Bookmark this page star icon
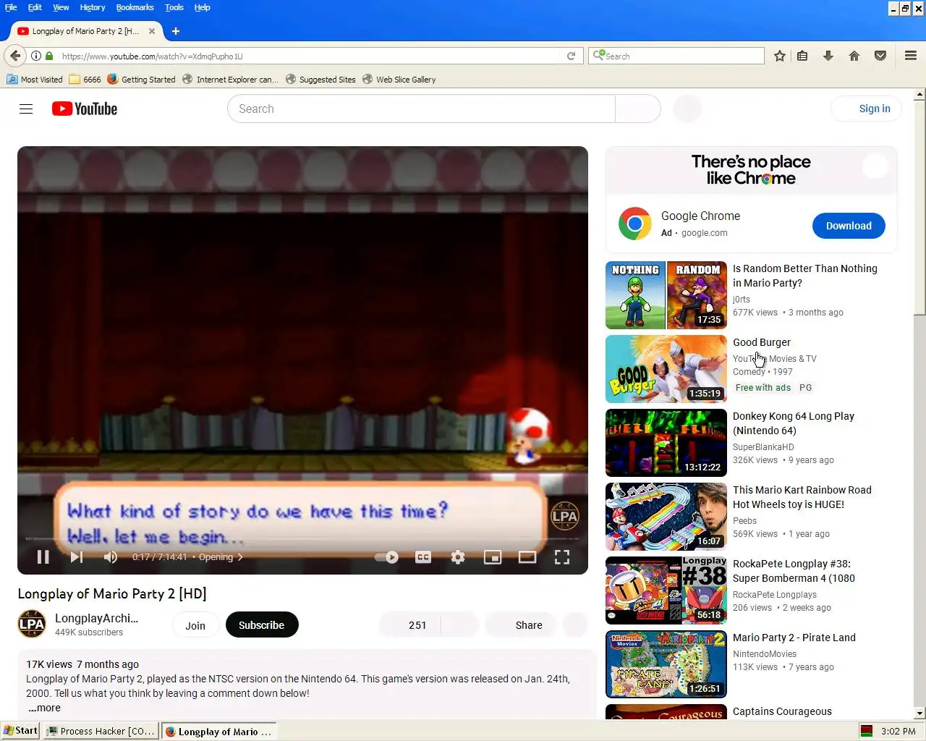The height and width of the screenshot is (741, 926). click(x=780, y=56)
